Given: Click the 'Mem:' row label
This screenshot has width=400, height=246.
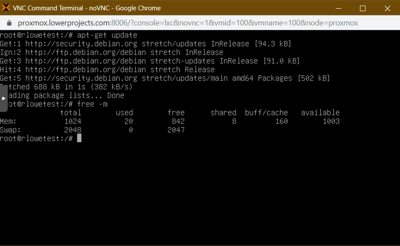Looking at the screenshot, I should point(8,121).
